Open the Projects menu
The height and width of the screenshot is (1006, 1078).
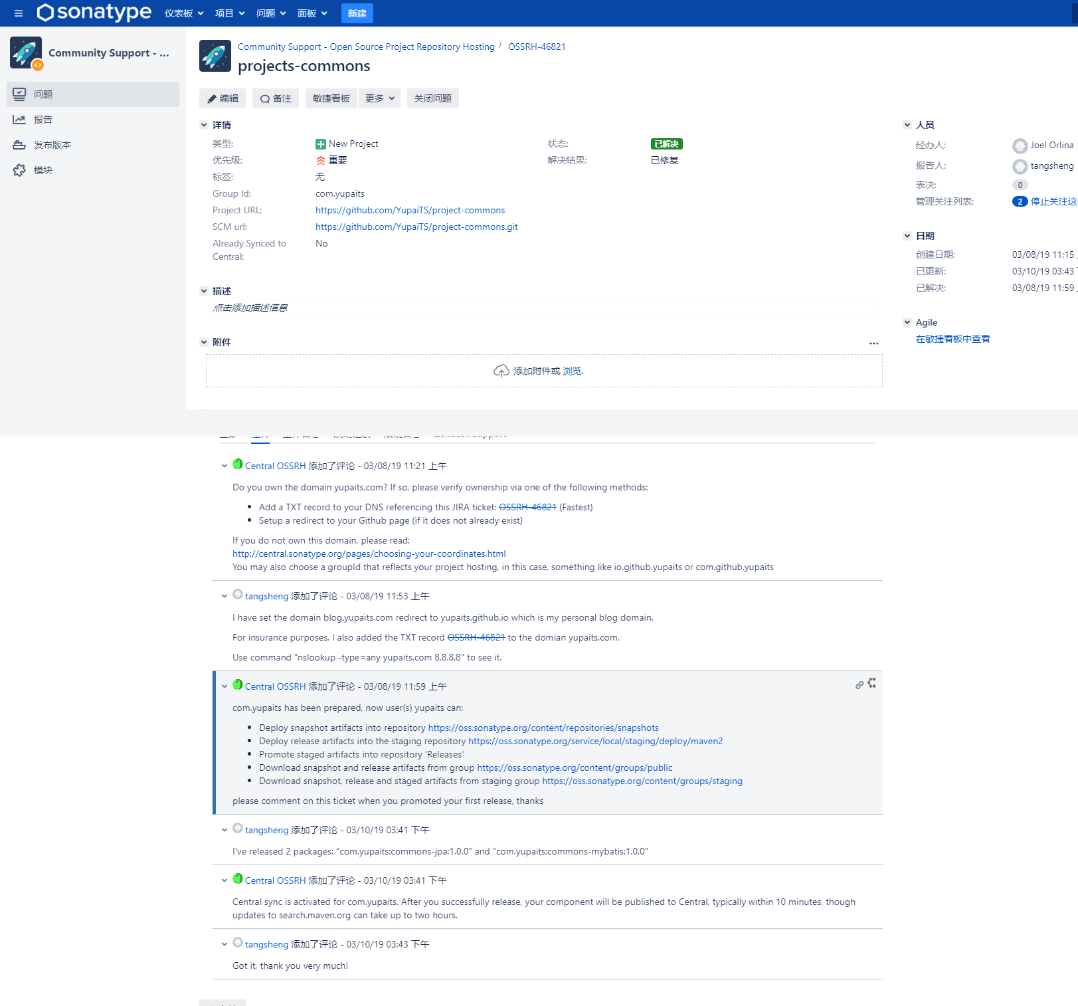(230, 13)
